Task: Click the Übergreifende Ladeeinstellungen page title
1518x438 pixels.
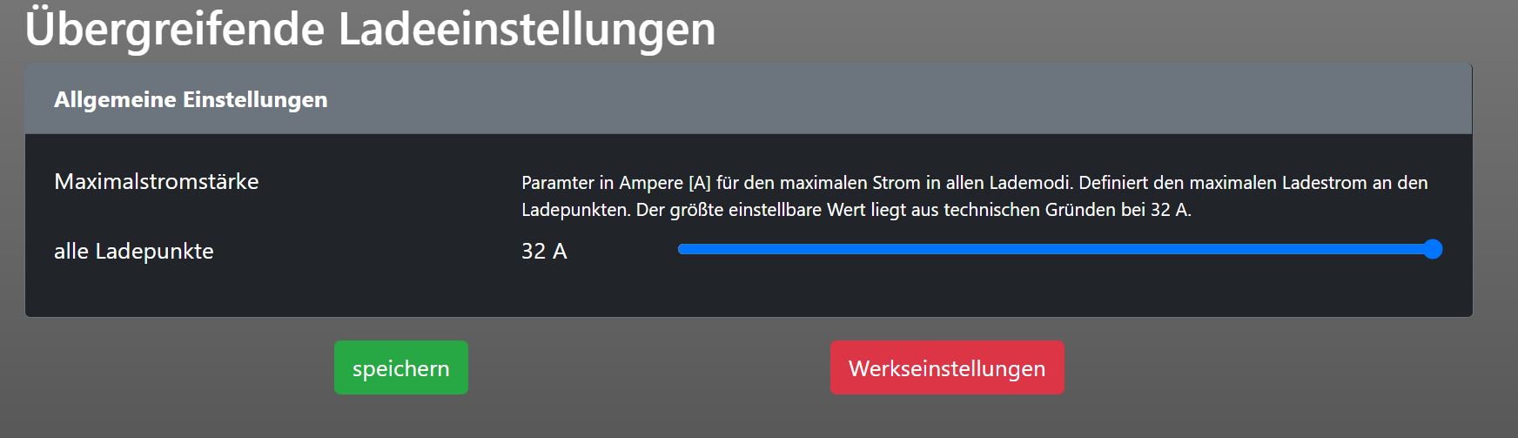Action: pos(370,29)
